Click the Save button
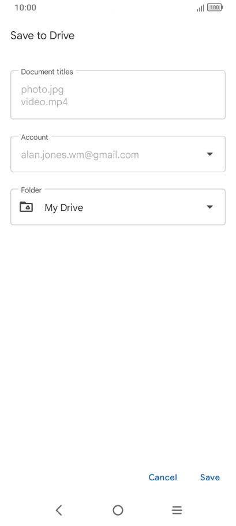 click(210, 477)
